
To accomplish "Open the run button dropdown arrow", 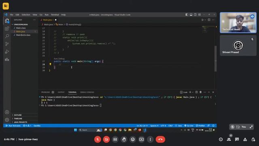I will coord(205,20).
